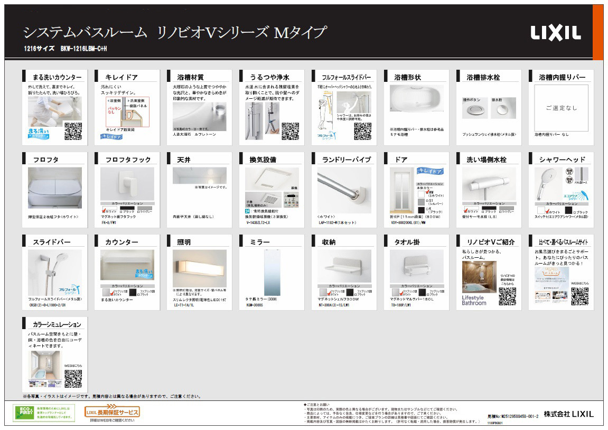Click the QR code in リノビオVご紹介 card
Screen dimensions: 608x430
click(x=507, y=296)
